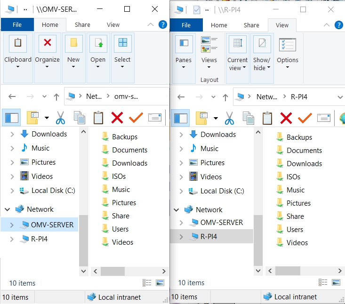Click the Cut scissors icon in OMV-SERVER window
This screenshot has height=304, width=345.
point(61,117)
